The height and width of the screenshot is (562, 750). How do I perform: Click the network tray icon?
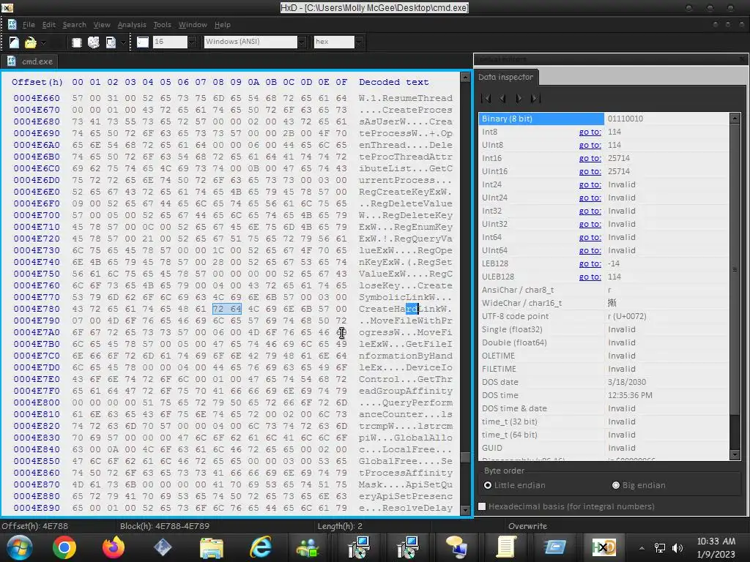[x=660, y=548]
